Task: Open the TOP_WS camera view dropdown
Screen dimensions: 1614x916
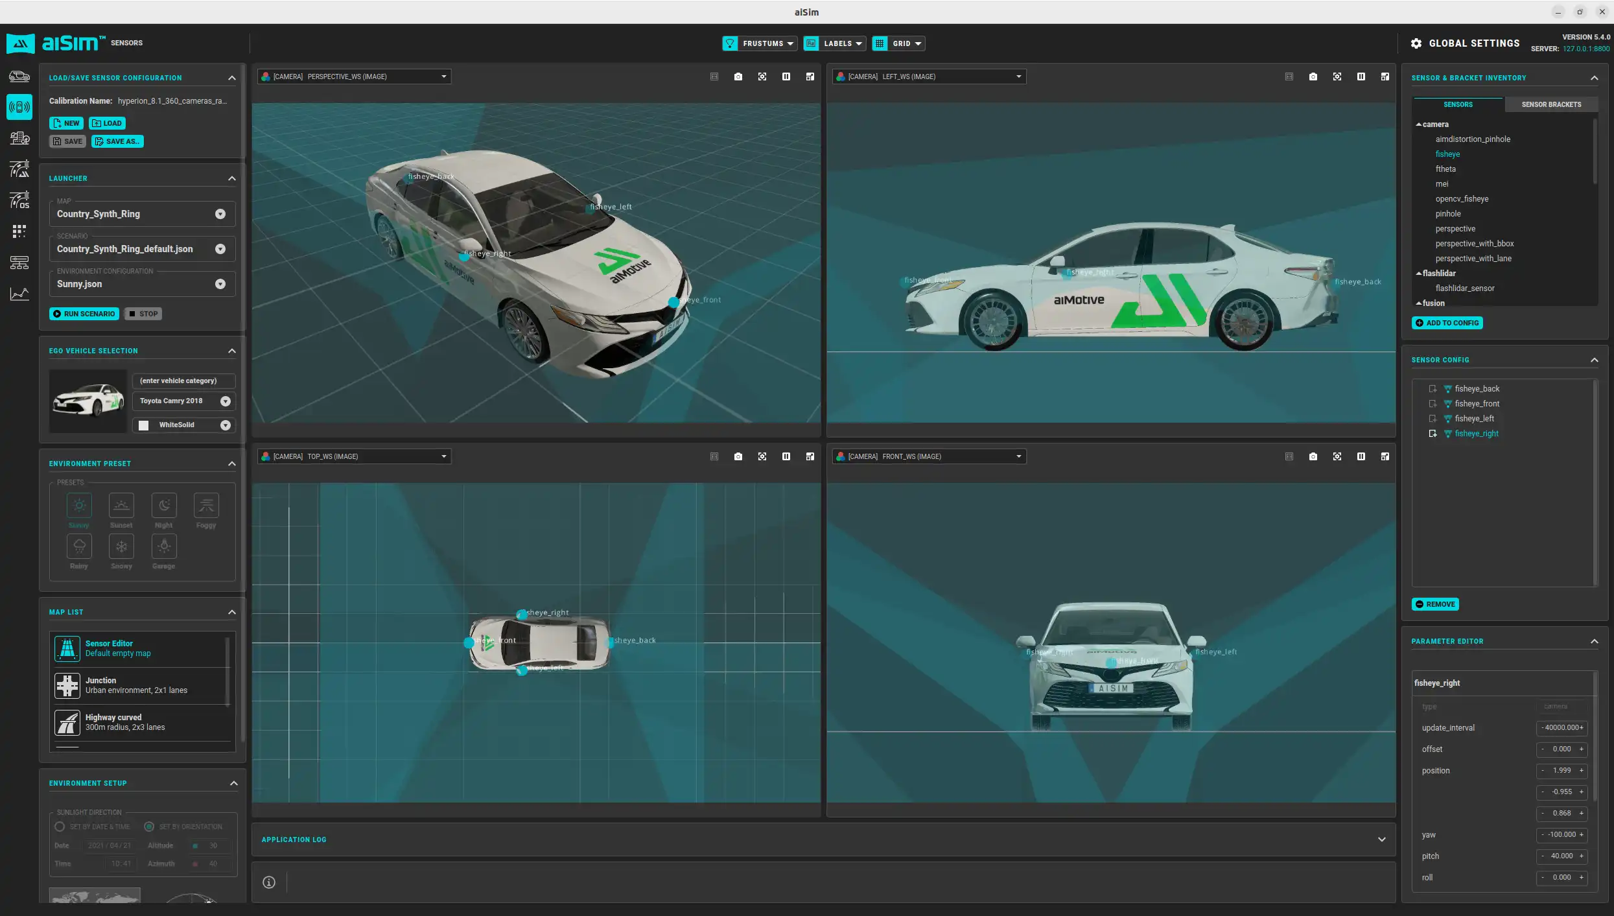Action: [354, 456]
